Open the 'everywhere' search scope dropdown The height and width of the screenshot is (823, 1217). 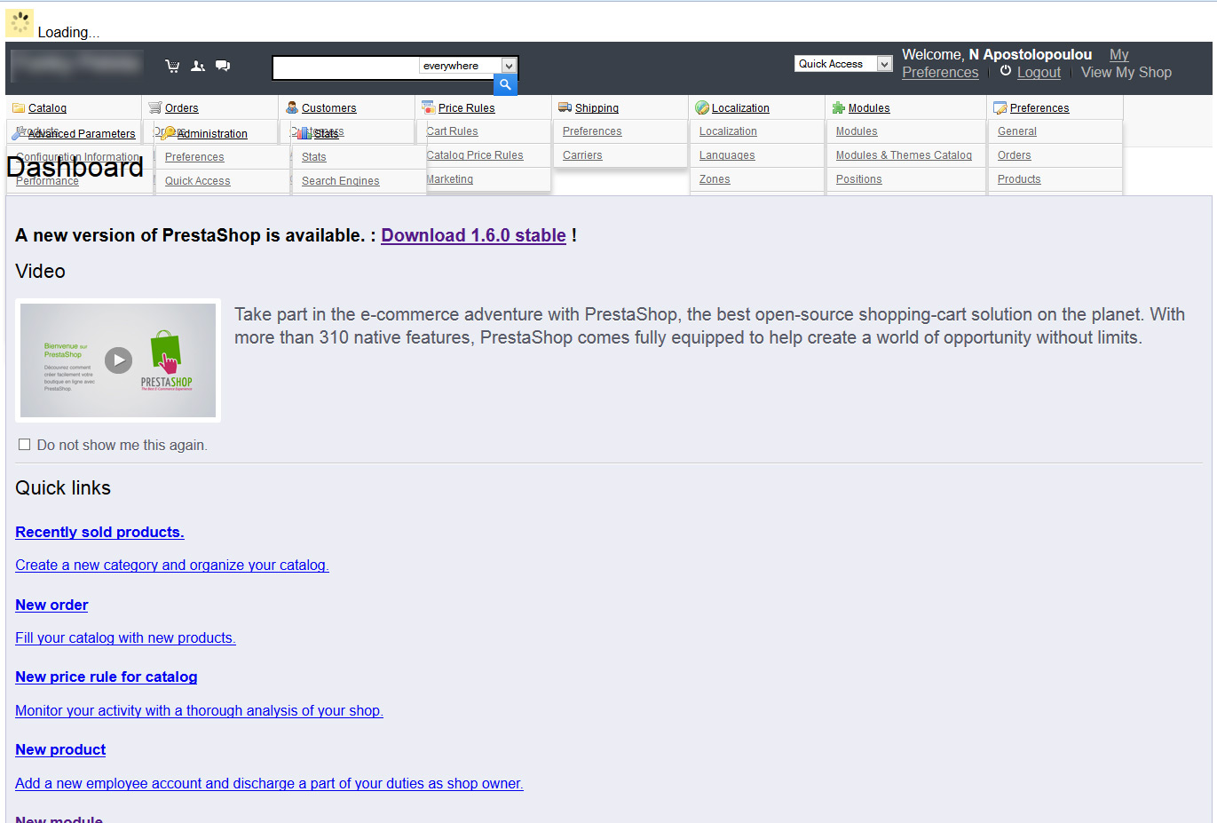468,66
